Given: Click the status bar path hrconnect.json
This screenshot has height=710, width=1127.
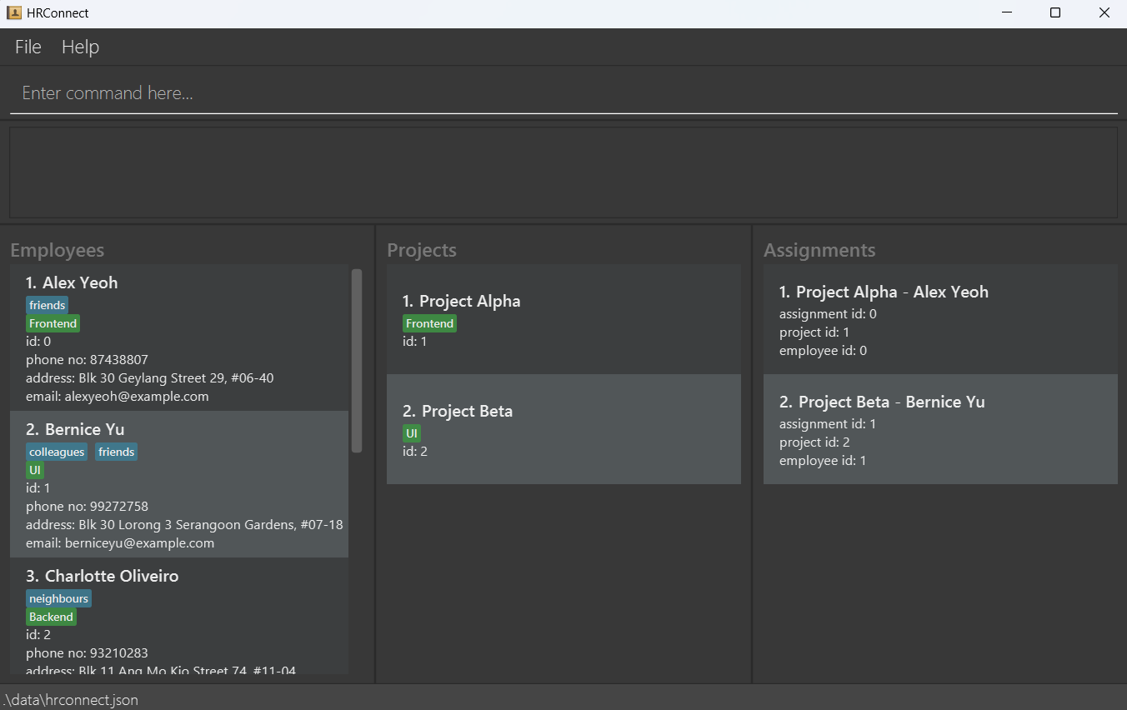Looking at the screenshot, I should [70, 700].
